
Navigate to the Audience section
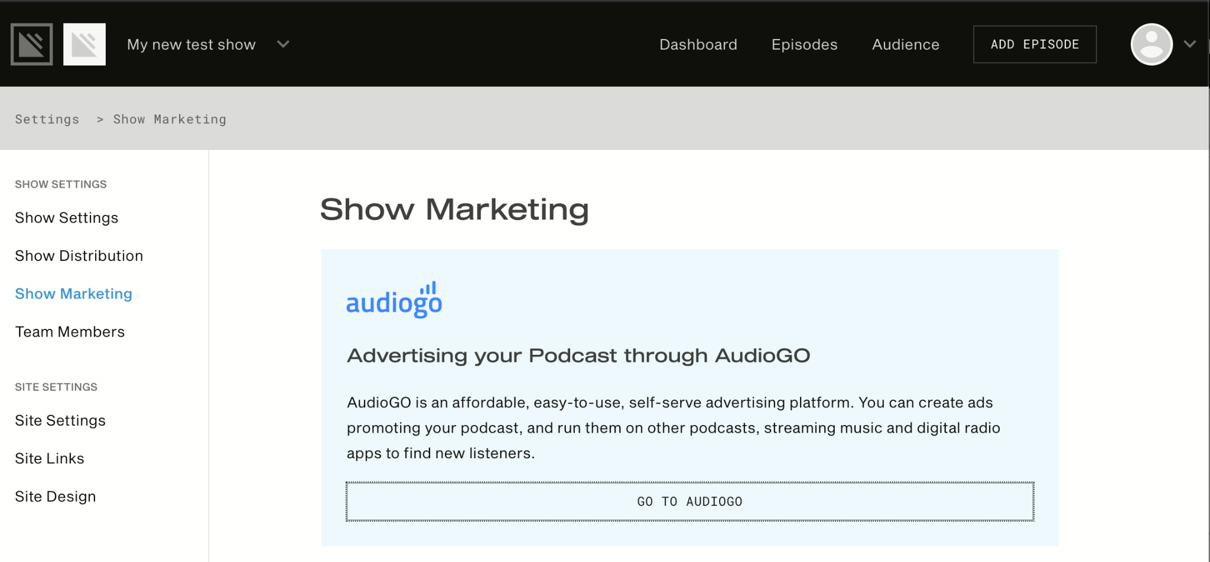coord(905,45)
